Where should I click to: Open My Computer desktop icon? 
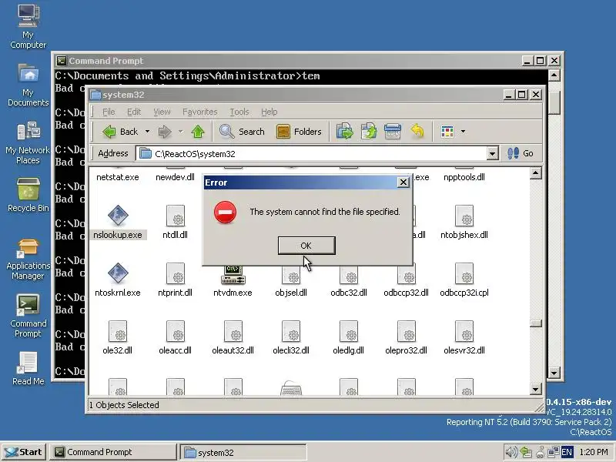[x=28, y=27]
